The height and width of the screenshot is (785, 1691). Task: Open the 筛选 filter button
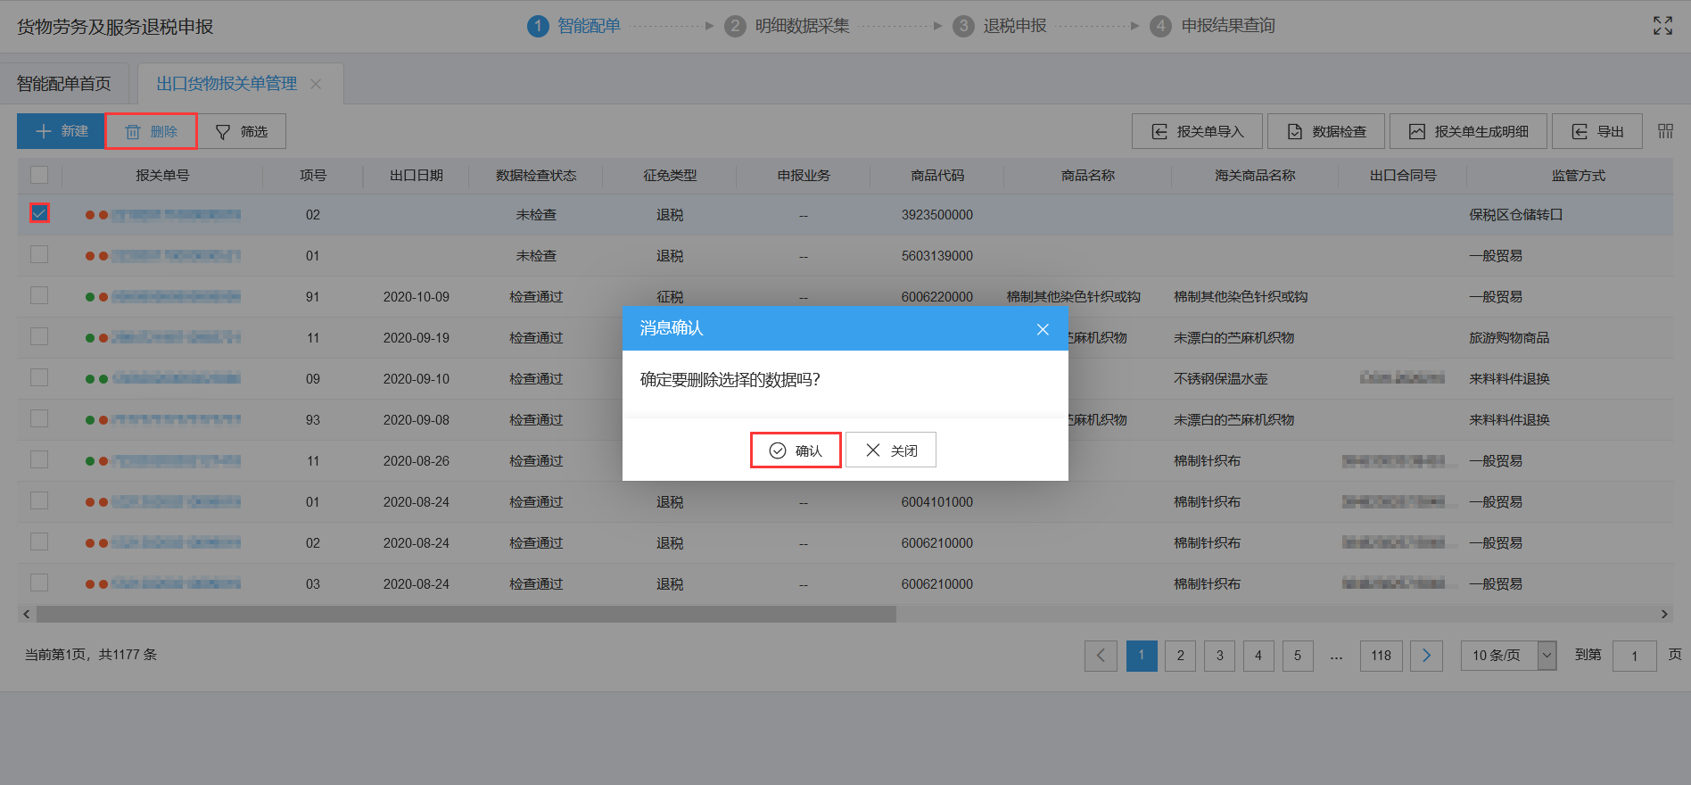[242, 131]
